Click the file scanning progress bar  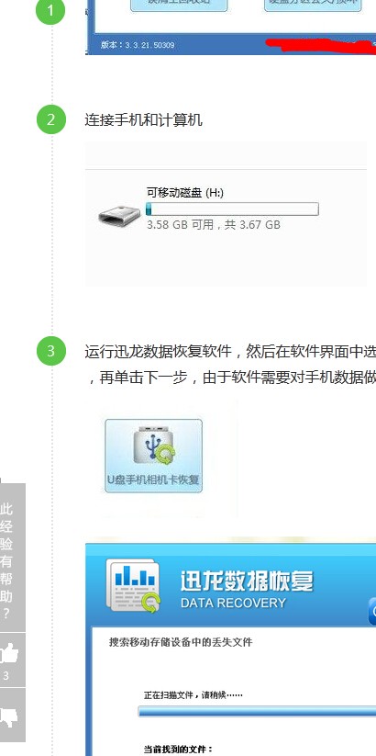click(x=257, y=712)
